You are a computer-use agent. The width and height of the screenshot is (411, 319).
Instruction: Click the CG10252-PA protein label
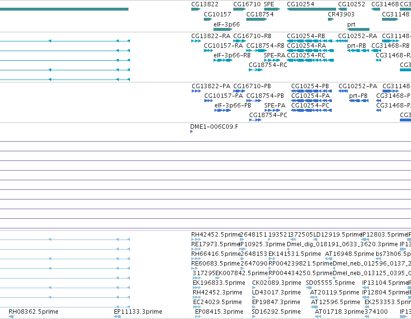(358, 86)
